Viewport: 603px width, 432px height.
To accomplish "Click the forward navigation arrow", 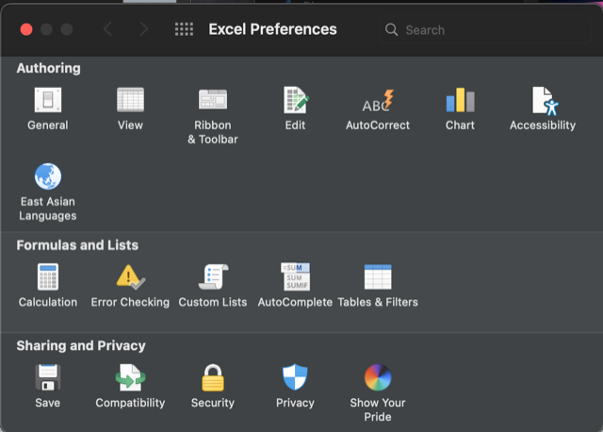I will 144,29.
